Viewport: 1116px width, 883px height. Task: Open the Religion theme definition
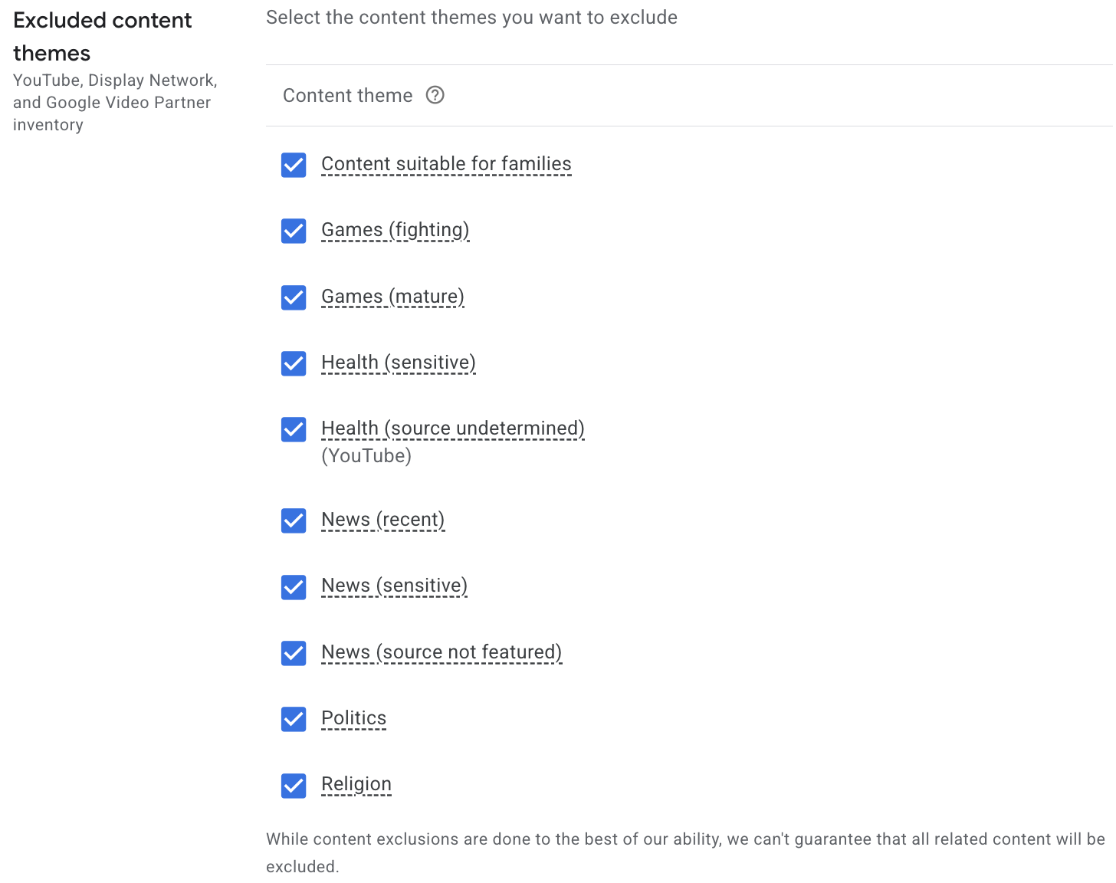coord(356,783)
